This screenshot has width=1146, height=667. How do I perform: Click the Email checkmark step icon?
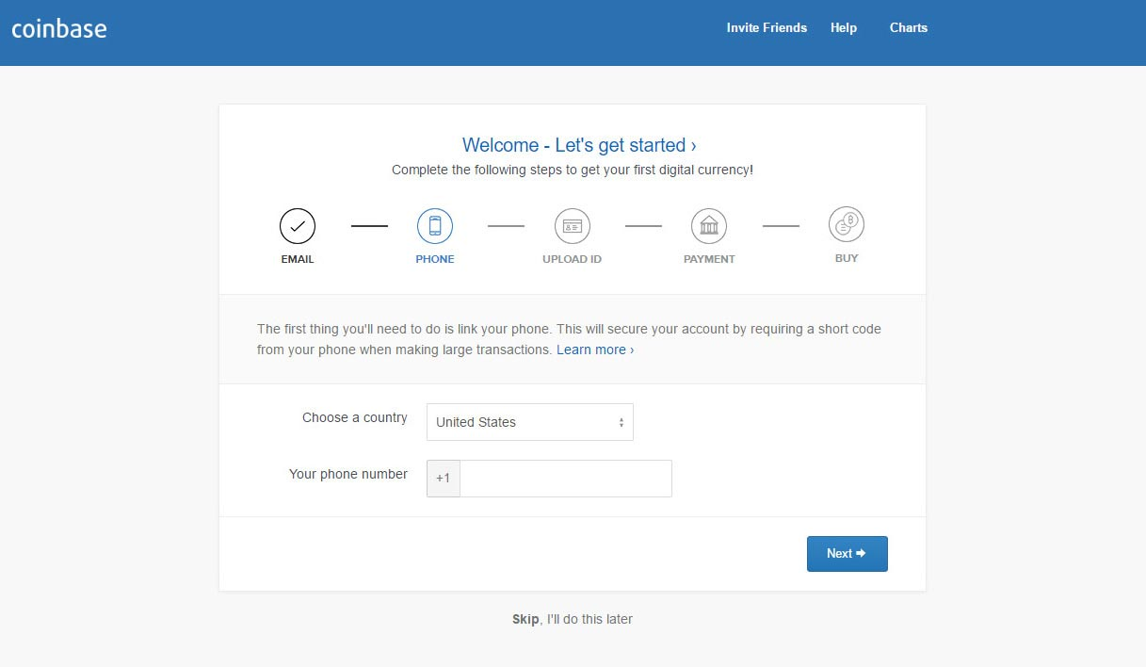click(x=298, y=226)
